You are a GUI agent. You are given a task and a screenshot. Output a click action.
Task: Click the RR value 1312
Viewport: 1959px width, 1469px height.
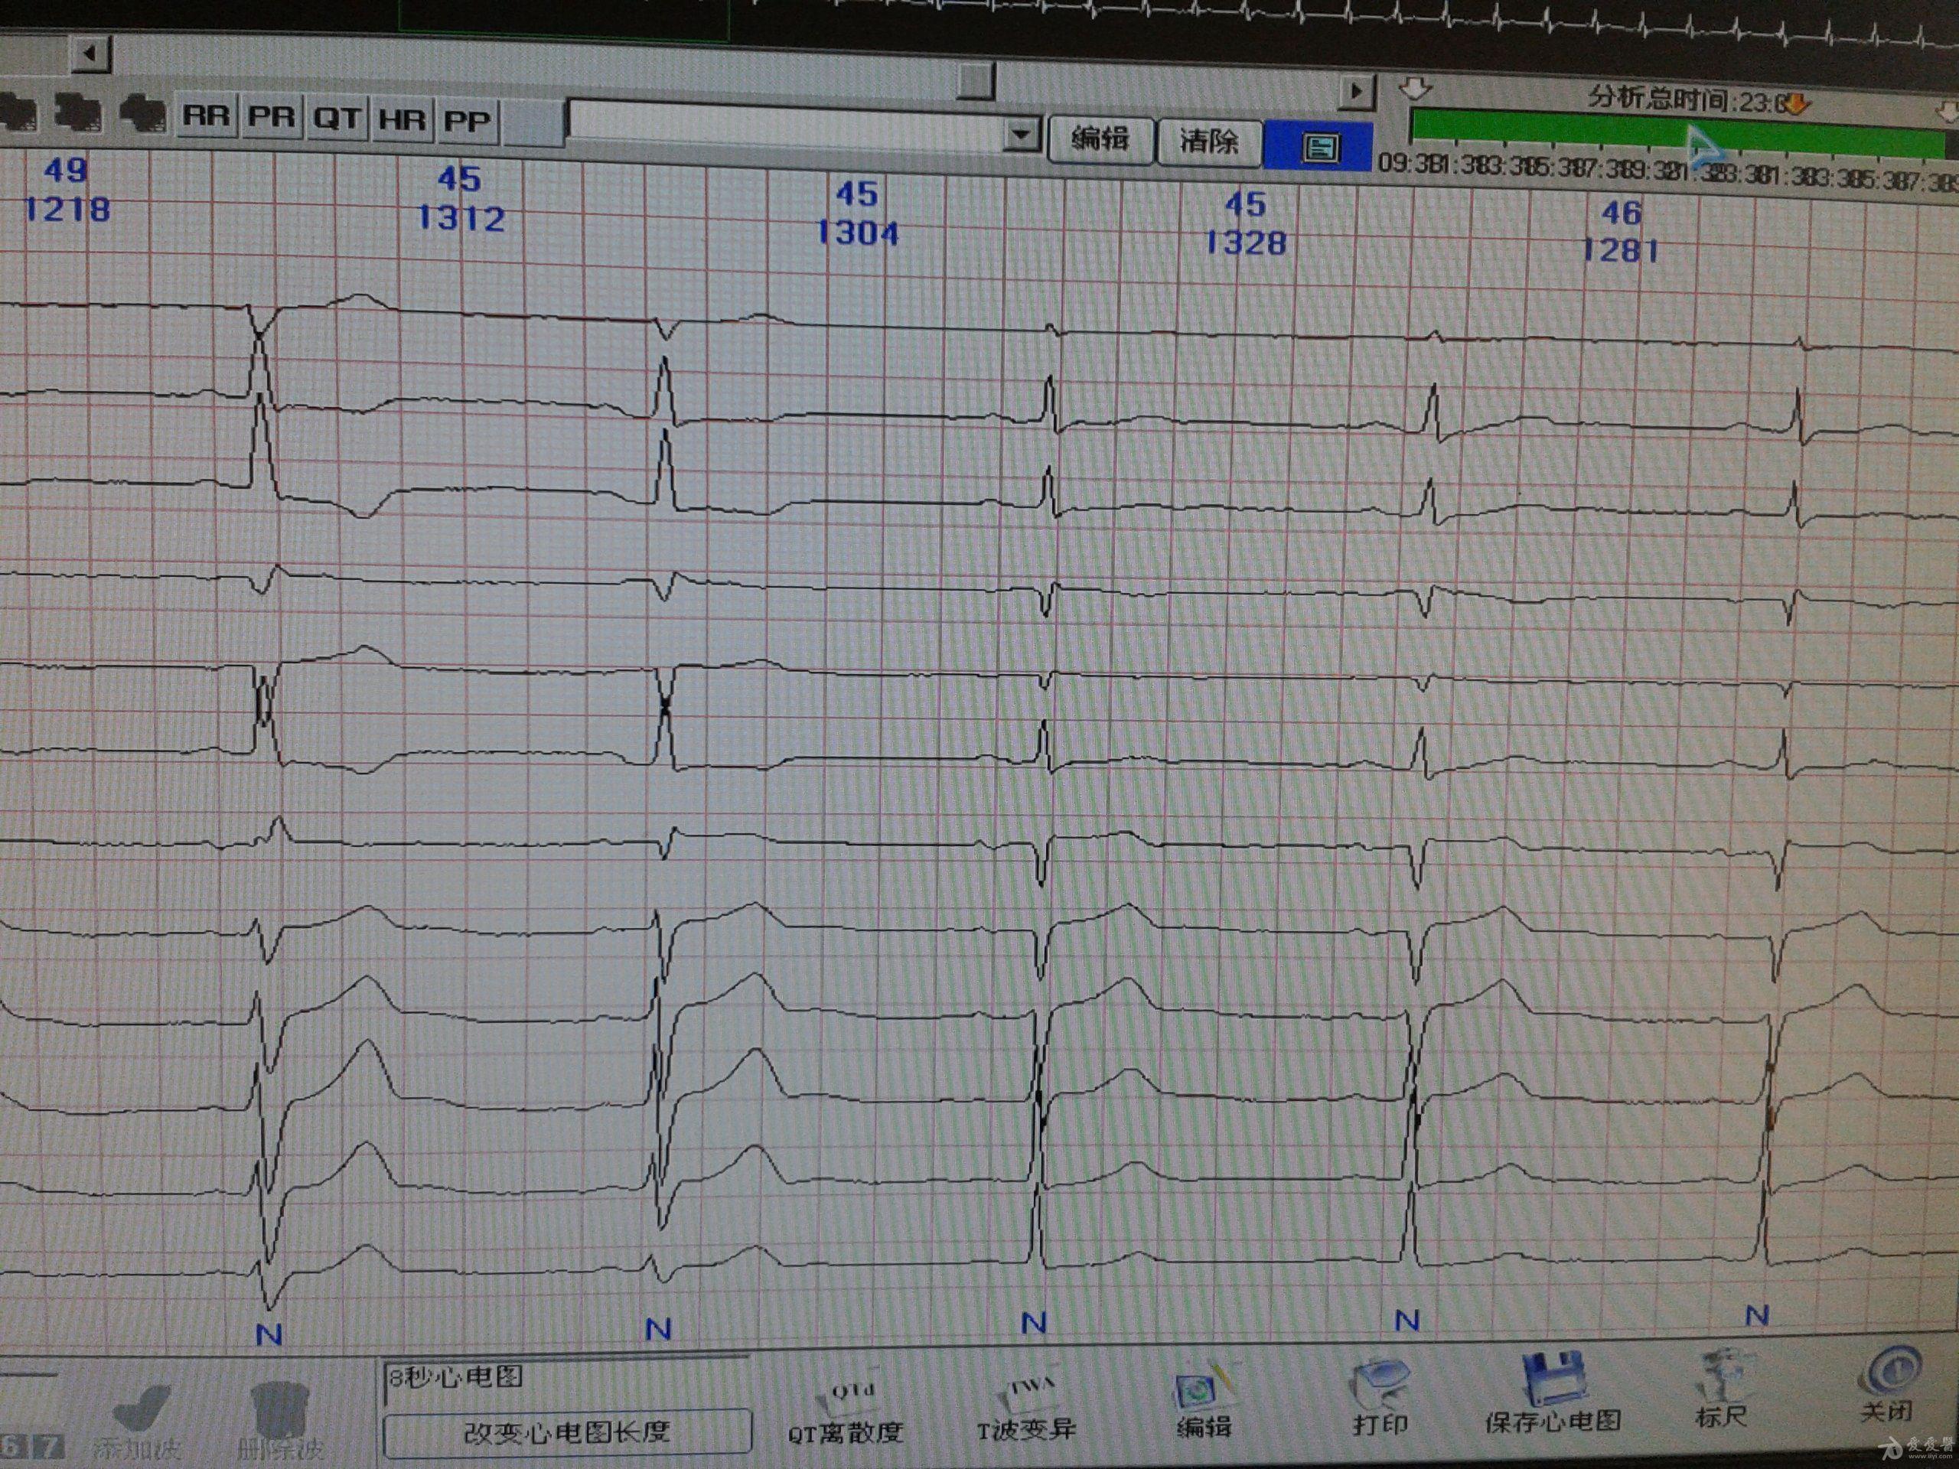[461, 218]
